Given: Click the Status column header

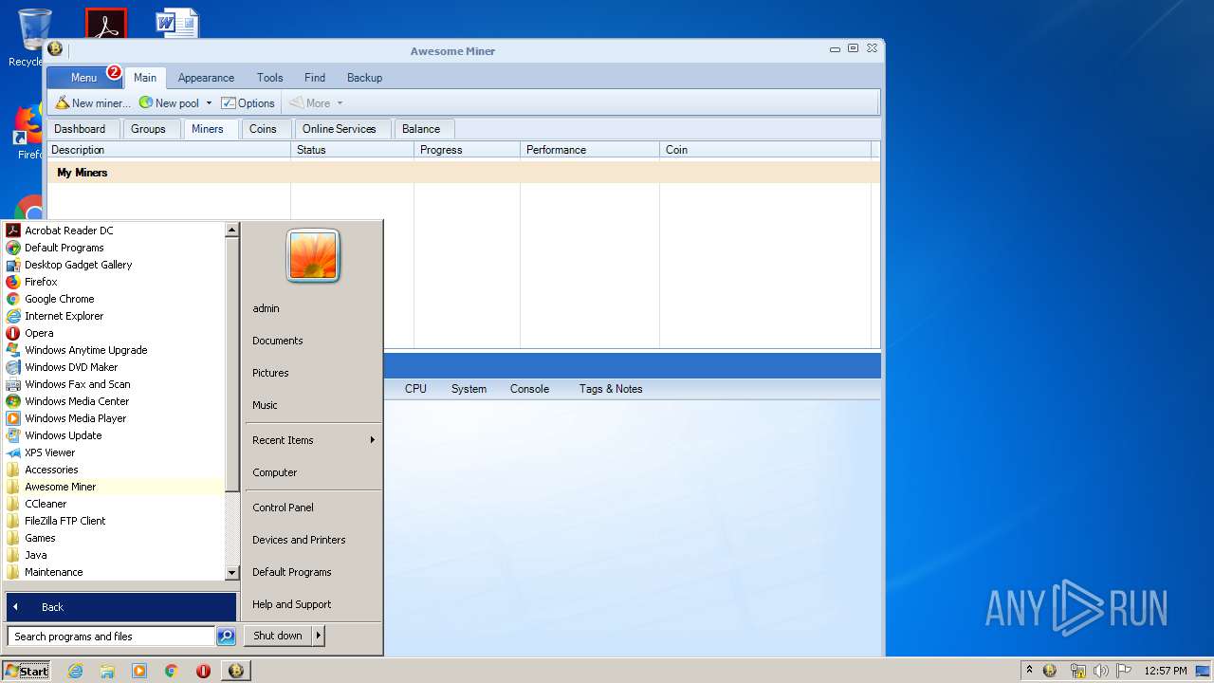Looking at the screenshot, I should click(352, 150).
